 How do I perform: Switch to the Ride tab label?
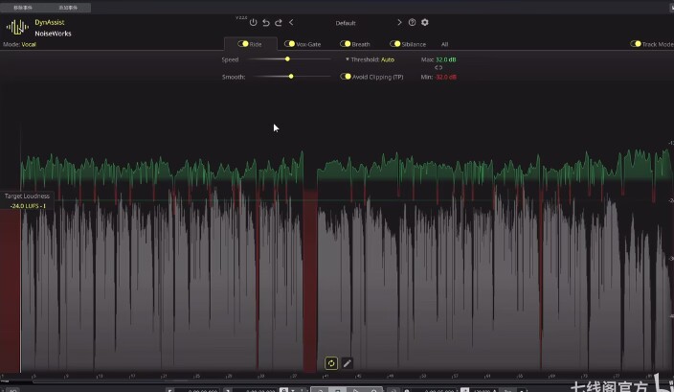click(x=256, y=44)
